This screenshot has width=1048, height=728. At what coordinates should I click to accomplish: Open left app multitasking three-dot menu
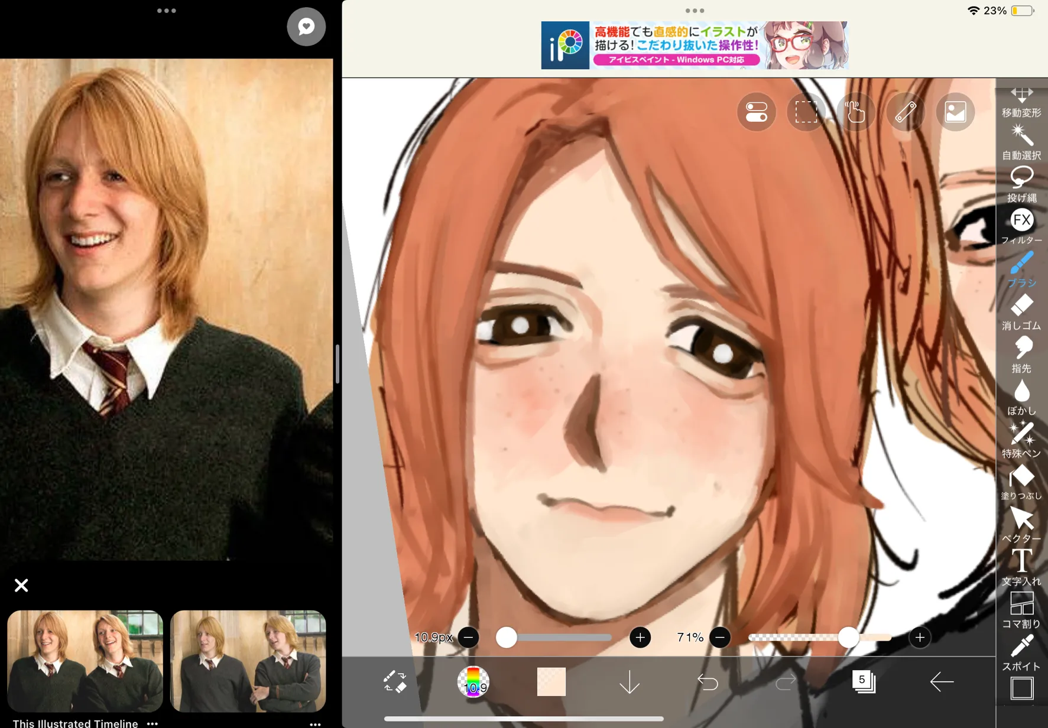tap(167, 11)
